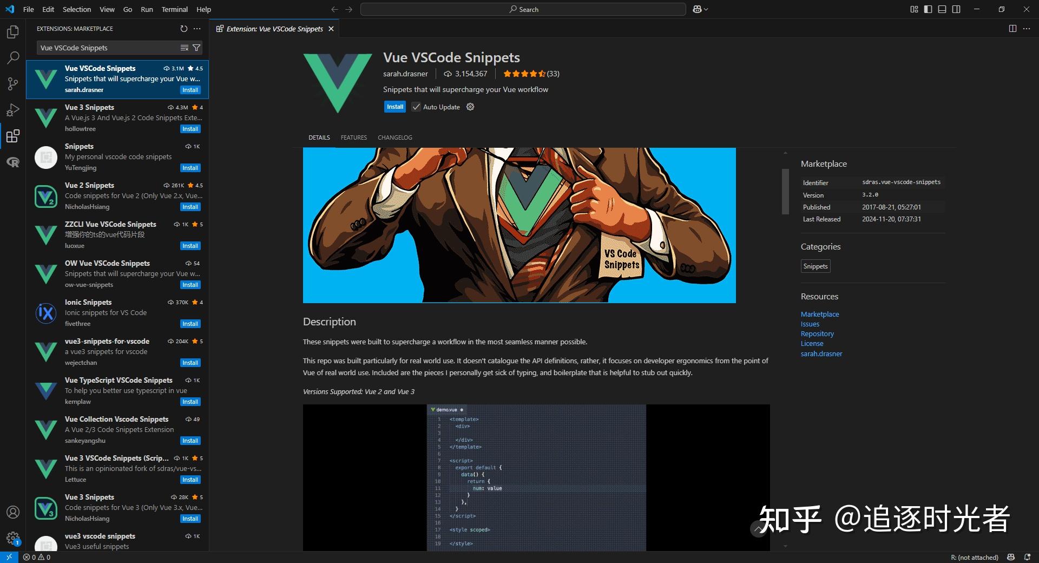Open the gear settings icon beside Auto Update
Screen dimensions: 1039x563
coord(470,107)
